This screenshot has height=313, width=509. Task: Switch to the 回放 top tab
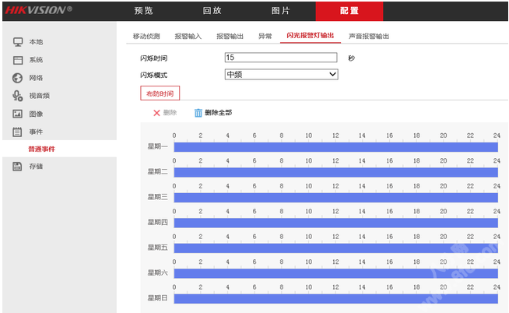pyautogui.click(x=212, y=11)
